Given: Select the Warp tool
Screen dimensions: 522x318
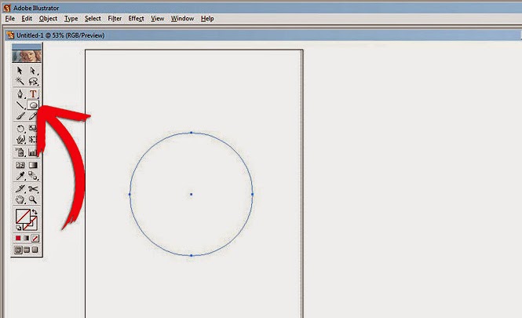Looking at the screenshot, I should click(20, 140).
